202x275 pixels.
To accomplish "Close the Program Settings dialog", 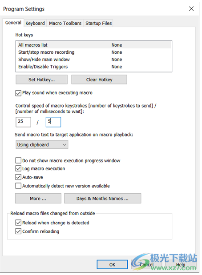I will click(x=191, y=8).
